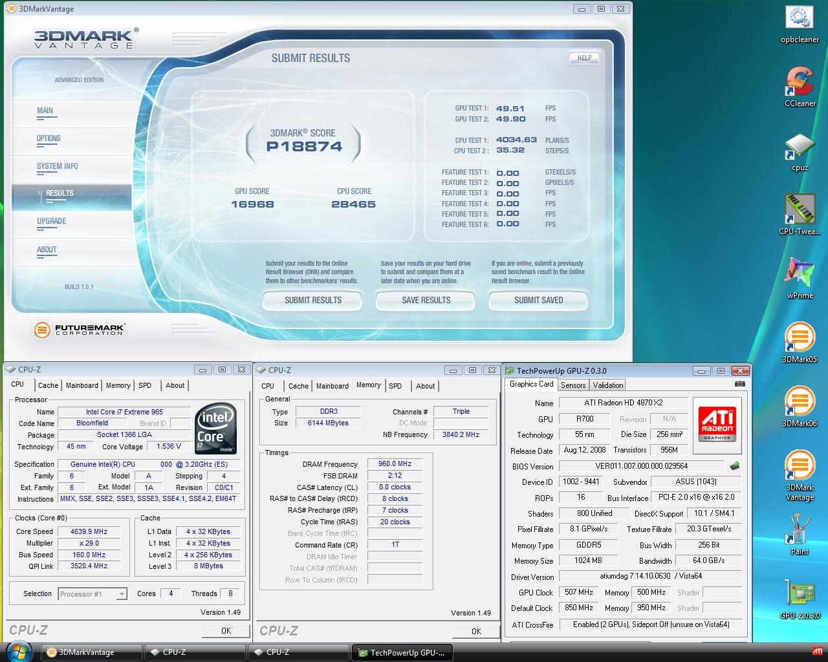Click the GPU-Z screenshot camera icon
Screen dimensions: 828x662
pyautogui.click(x=739, y=384)
